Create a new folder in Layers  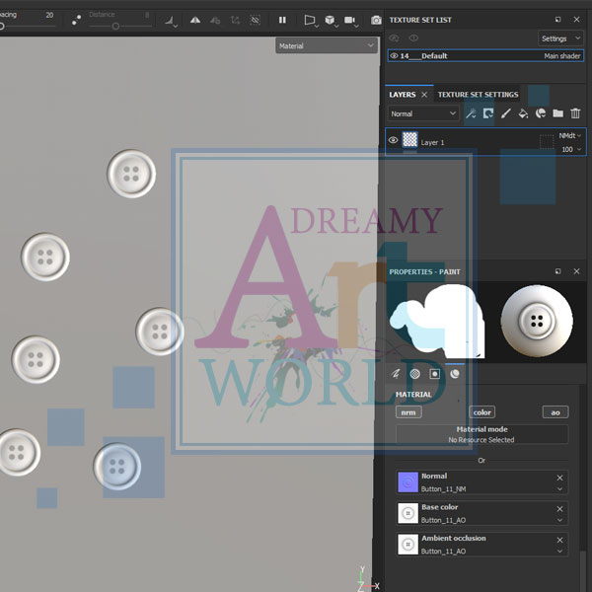(x=557, y=113)
